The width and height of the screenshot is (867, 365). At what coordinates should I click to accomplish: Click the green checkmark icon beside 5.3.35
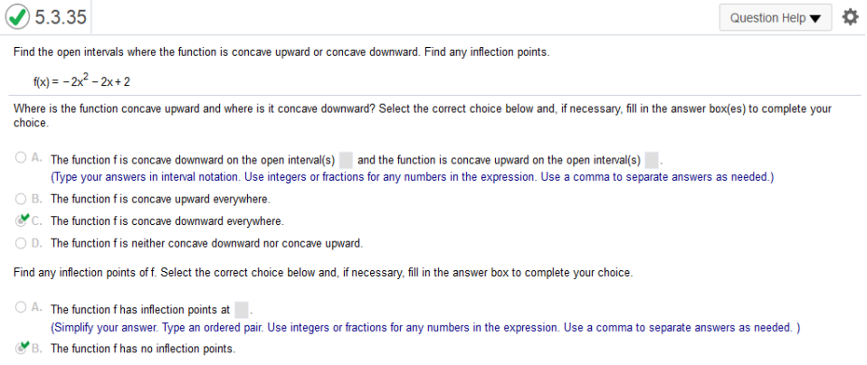[18, 17]
